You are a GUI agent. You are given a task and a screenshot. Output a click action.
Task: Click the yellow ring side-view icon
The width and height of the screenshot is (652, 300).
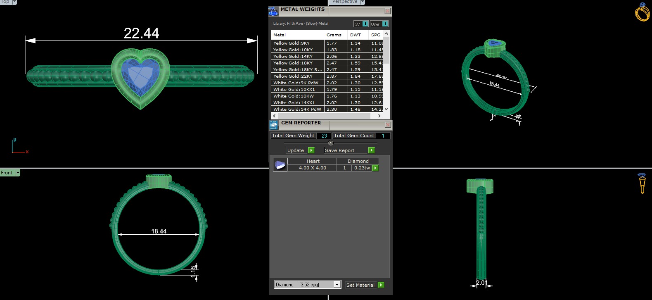pyautogui.click(x=642, y=183)
